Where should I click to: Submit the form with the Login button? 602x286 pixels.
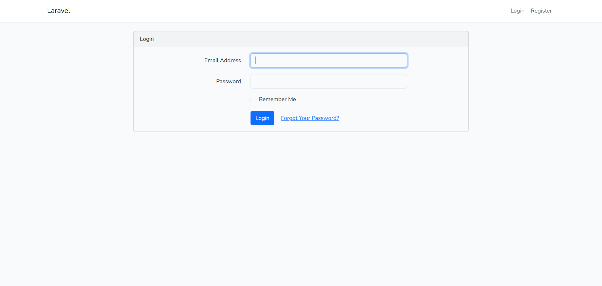click(262, 118)
